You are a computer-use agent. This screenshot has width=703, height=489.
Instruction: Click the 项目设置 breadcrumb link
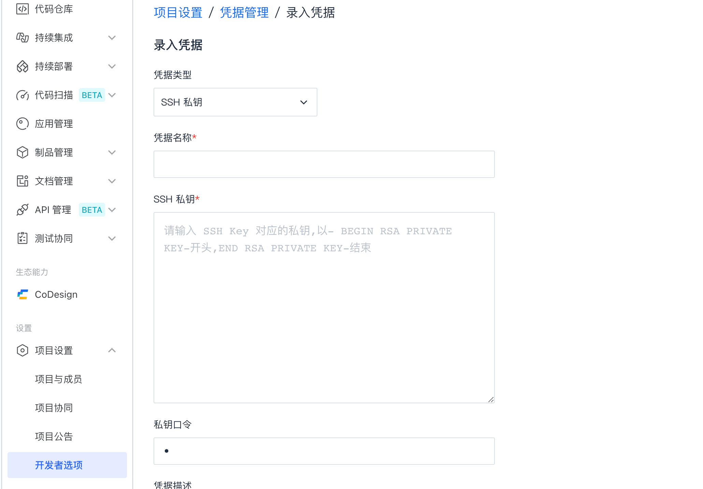coord(178,13)
